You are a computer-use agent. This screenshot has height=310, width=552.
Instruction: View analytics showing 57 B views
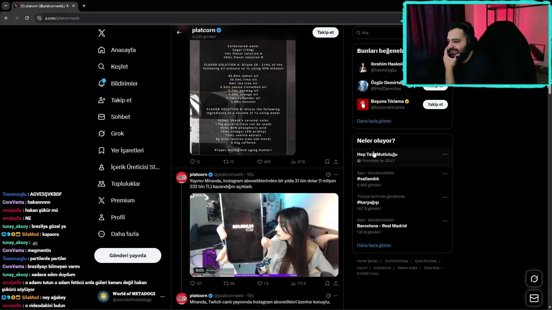298,162
